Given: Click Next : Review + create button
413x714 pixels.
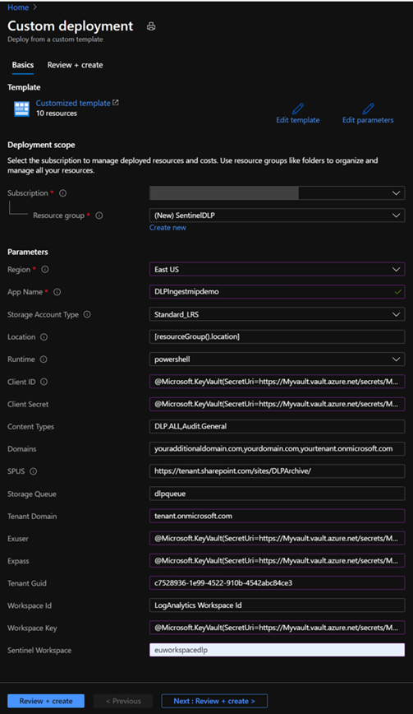Looking at the screenshot, I should tap(214, 701).
